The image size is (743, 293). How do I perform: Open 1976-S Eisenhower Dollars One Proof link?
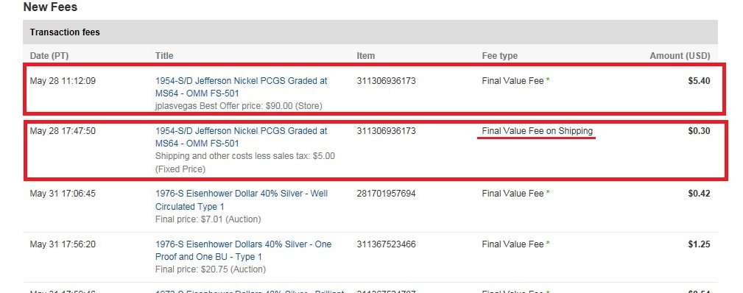[x=243, y=250]
